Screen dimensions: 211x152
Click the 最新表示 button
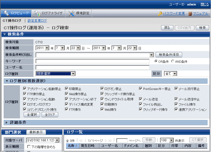tap(36, 132)
